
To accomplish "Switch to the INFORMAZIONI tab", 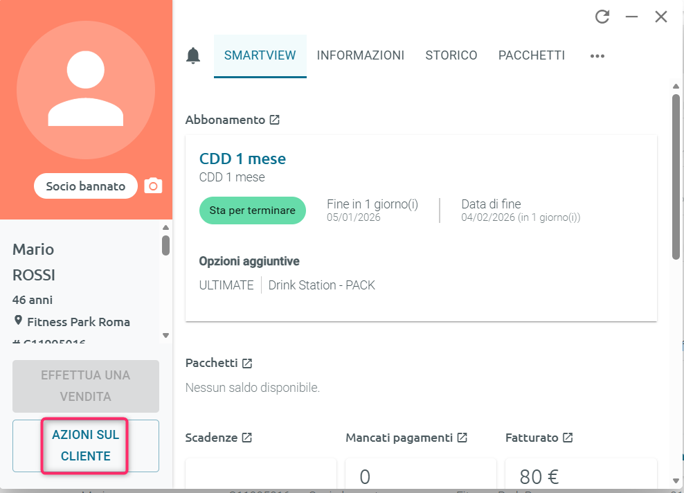I will (x=360, y=56).
